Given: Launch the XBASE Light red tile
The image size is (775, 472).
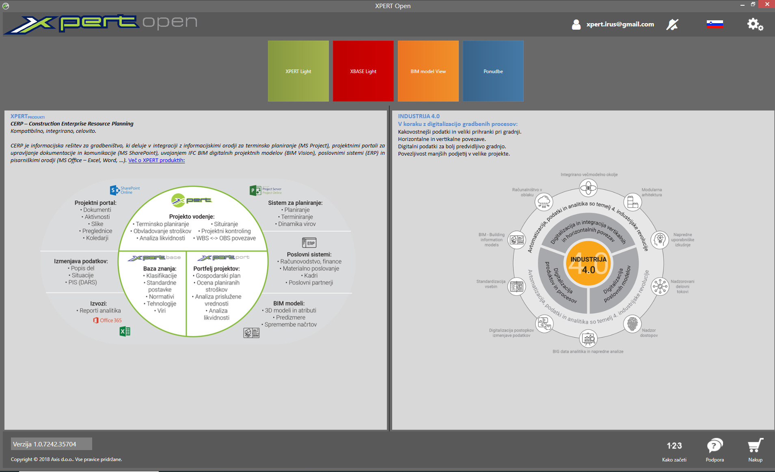Looking at the screenshot, I should point(363,71).
